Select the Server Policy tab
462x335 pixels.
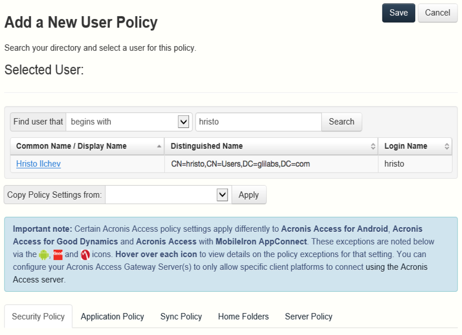(x=308, y=317)
